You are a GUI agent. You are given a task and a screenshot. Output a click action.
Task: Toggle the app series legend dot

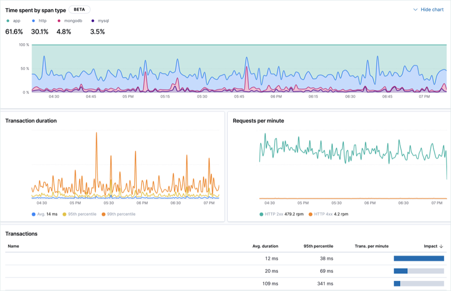[x=8, y=21]
